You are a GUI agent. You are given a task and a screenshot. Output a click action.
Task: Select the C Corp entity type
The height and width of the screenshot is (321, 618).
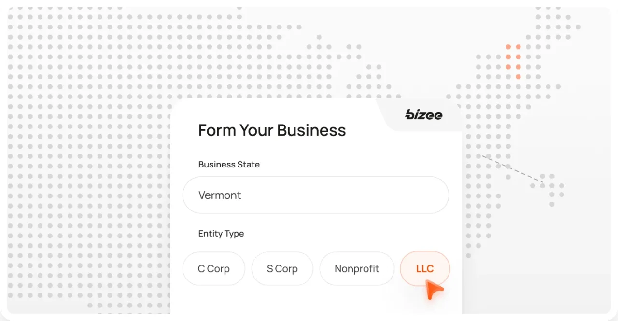[213, 268]
